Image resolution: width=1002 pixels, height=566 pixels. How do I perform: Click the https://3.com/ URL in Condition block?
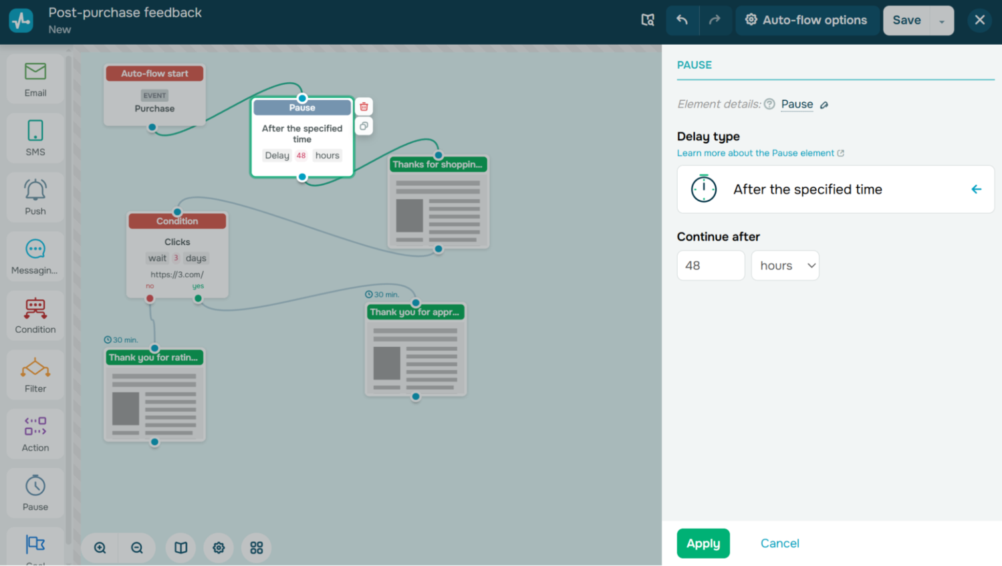coord(177,275)
